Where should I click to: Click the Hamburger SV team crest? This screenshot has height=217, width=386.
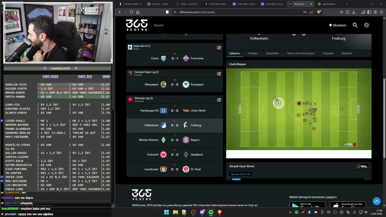(163, 111)
